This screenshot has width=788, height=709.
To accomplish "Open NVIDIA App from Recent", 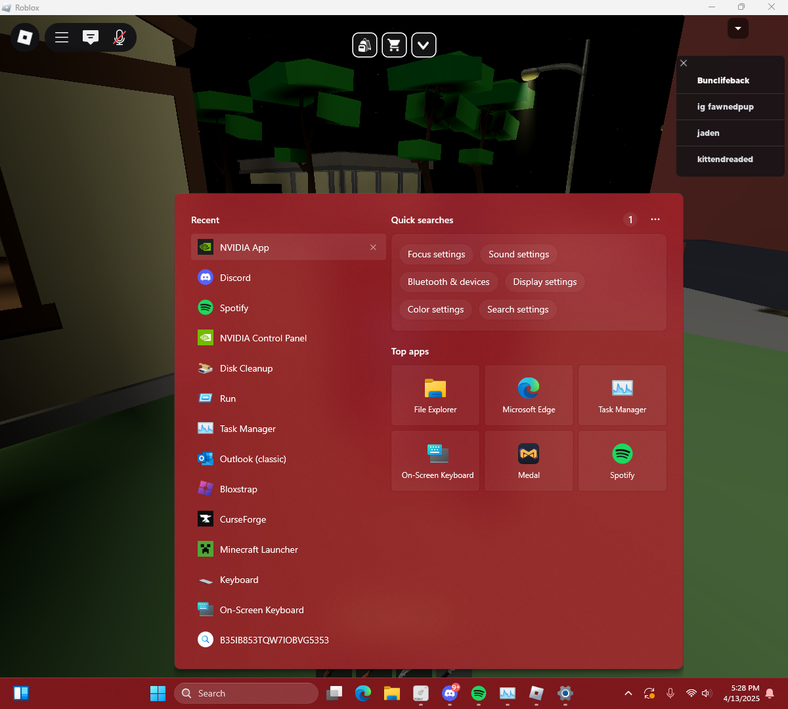I will point(288,247).
